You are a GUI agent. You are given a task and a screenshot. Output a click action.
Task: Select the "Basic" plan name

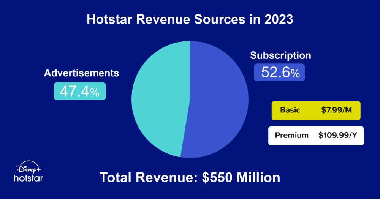290,110
